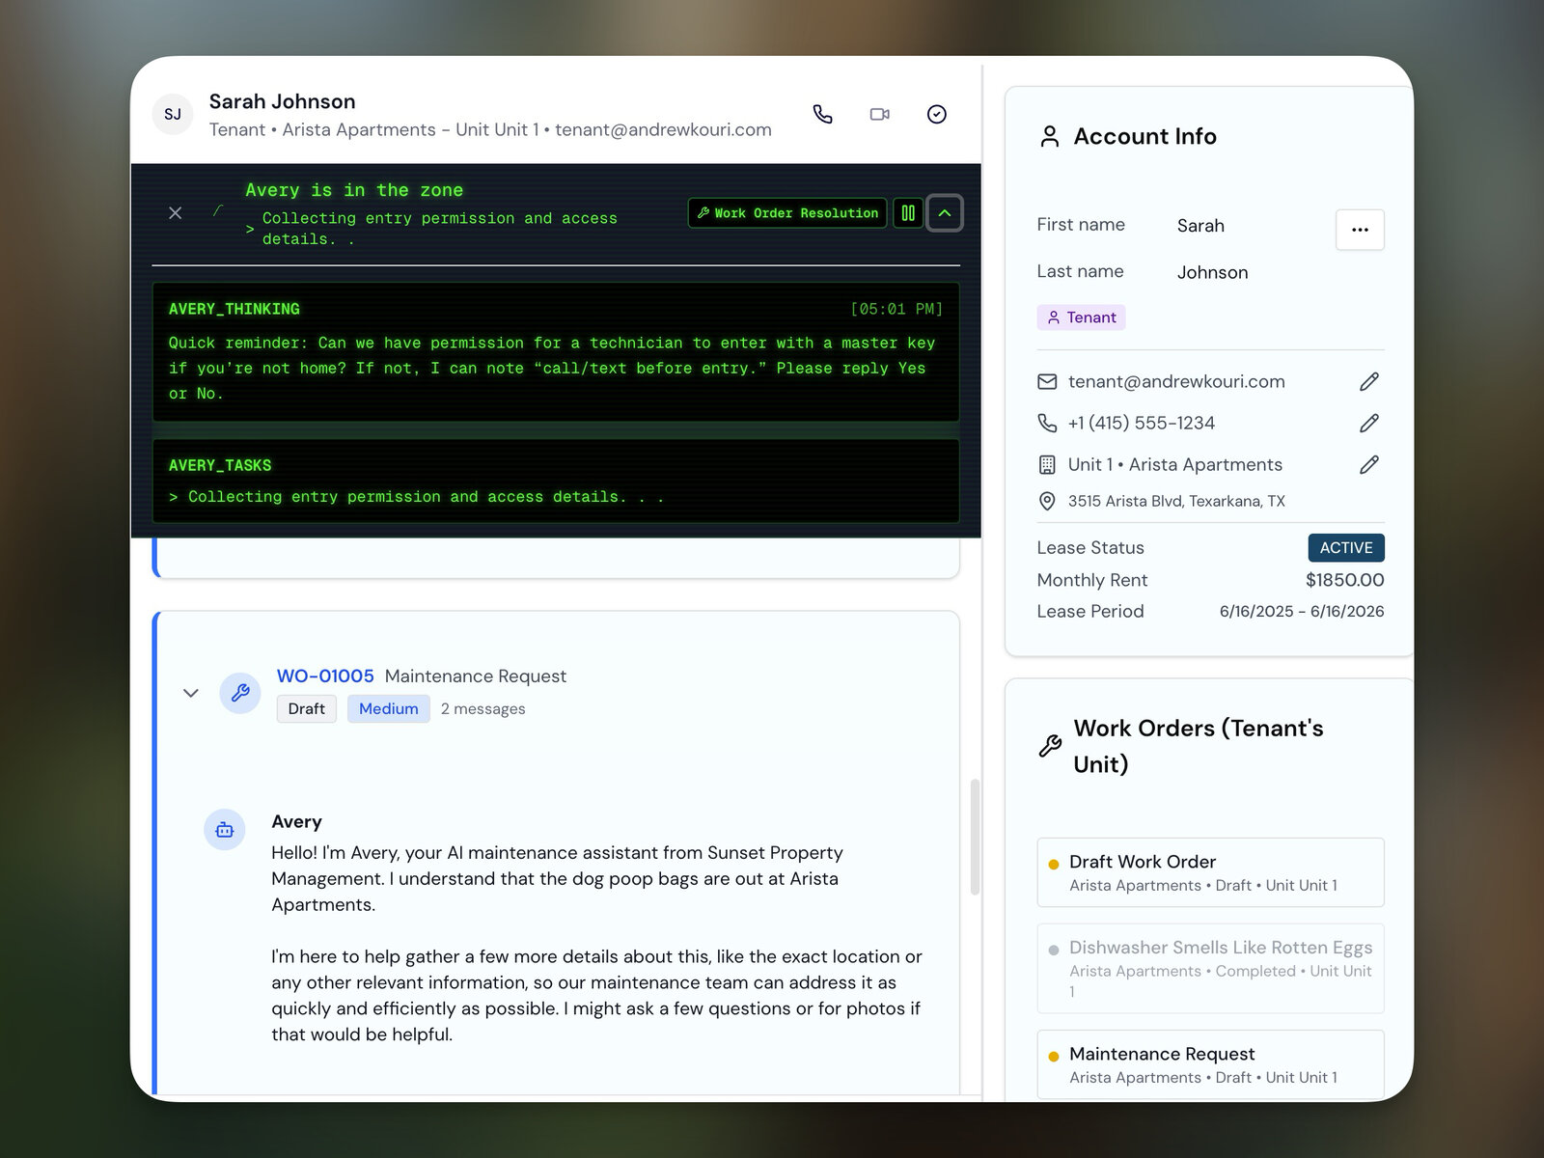Click the checkmark circle icon in header

coord(936,114)
